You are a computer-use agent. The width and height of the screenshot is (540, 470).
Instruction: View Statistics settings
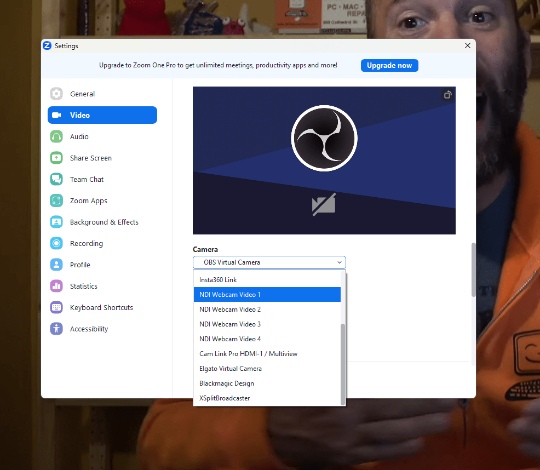point(102,286)
